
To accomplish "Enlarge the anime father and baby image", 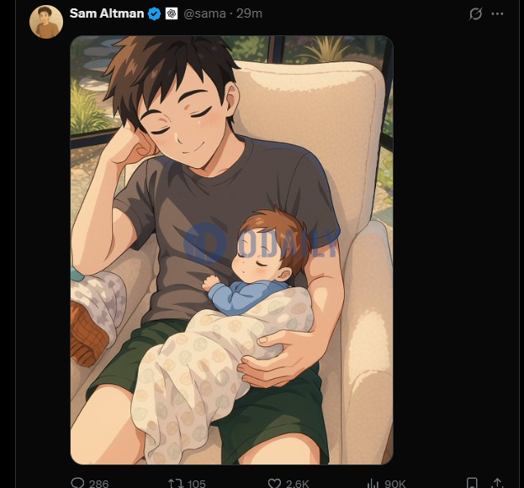I will [x=231, y=250].
